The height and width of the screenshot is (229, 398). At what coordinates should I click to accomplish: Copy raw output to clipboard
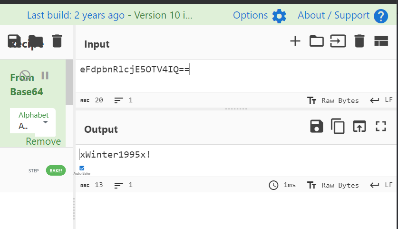pyautogui.click(x=338, y=126)
